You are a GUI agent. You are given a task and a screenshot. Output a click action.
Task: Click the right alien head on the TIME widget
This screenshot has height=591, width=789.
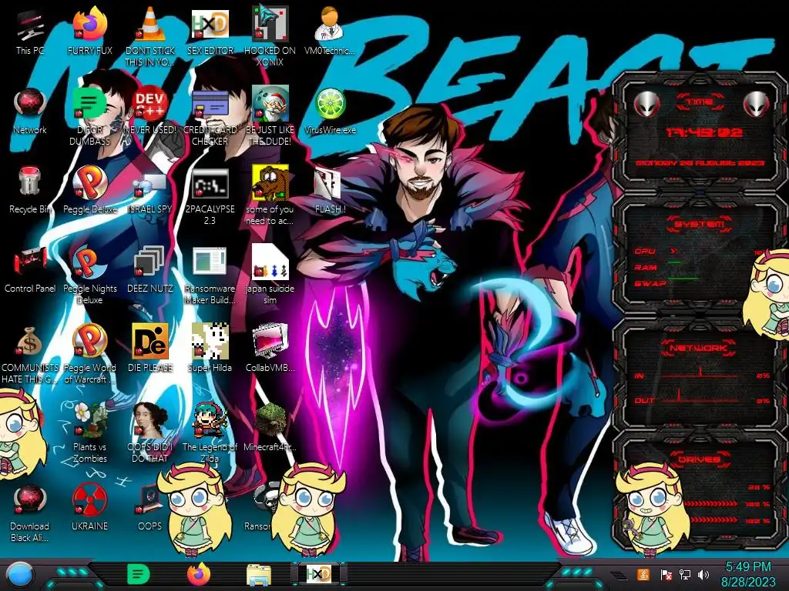click(x=757, y=104)
